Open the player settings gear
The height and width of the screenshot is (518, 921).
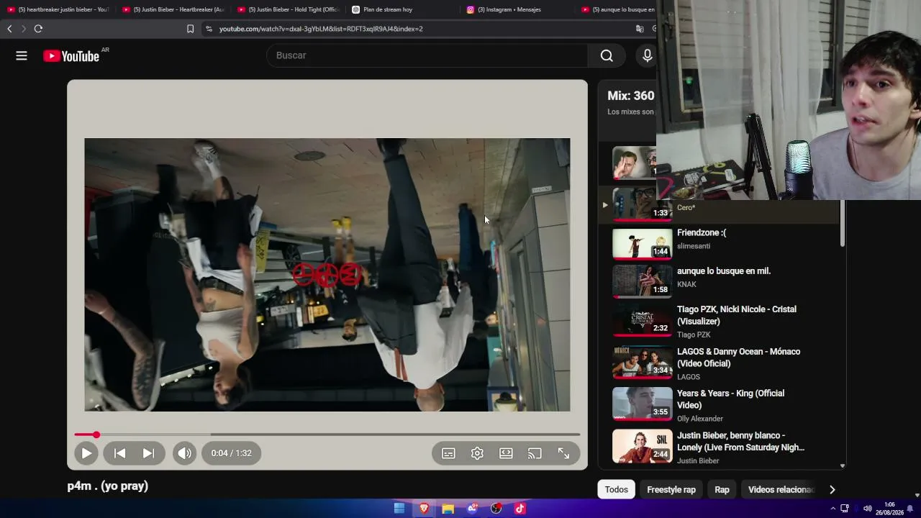pos(477,453)
